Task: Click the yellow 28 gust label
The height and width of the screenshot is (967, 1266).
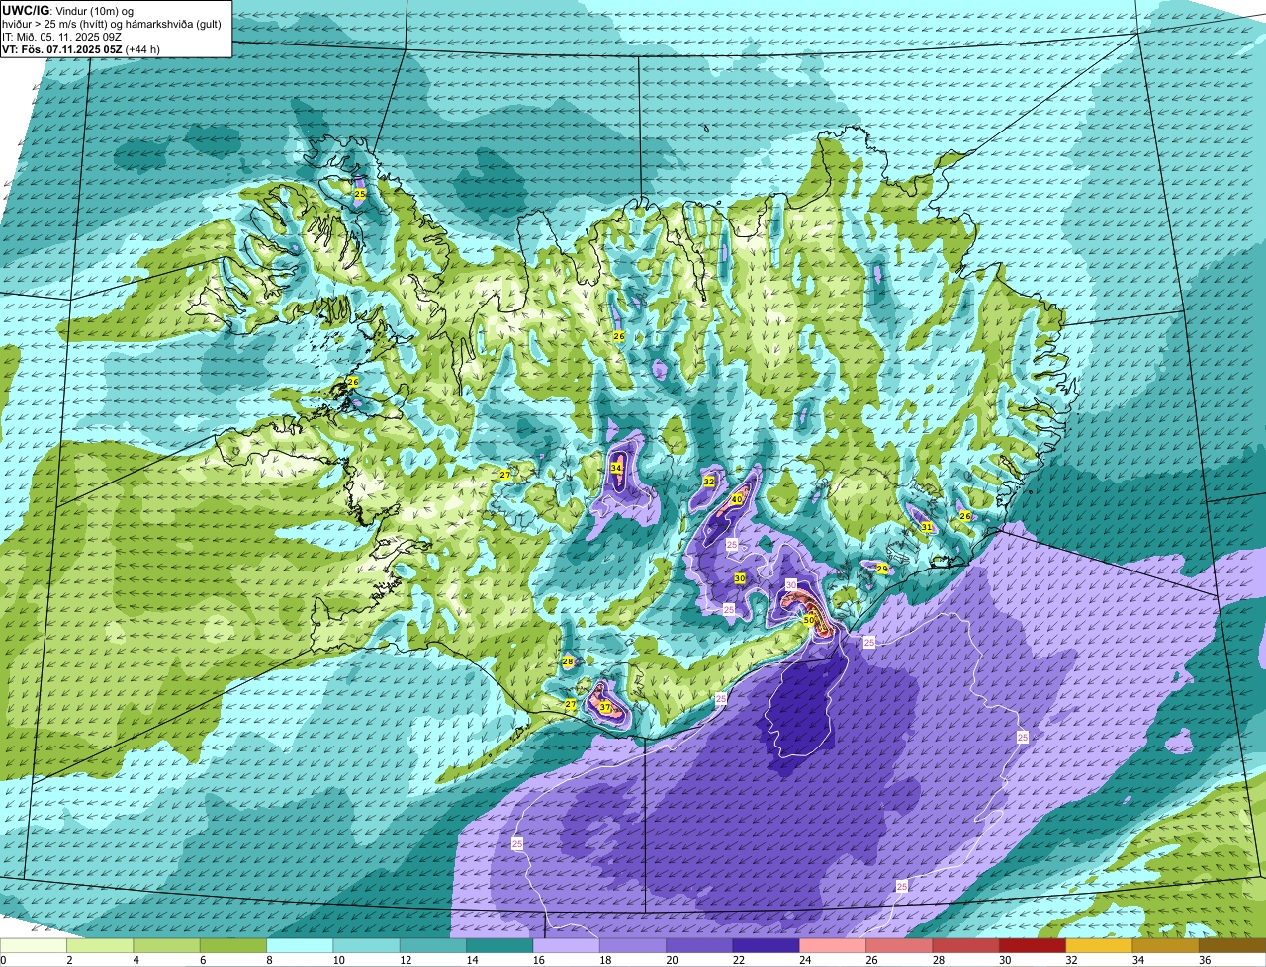Action: click(568, 662)
